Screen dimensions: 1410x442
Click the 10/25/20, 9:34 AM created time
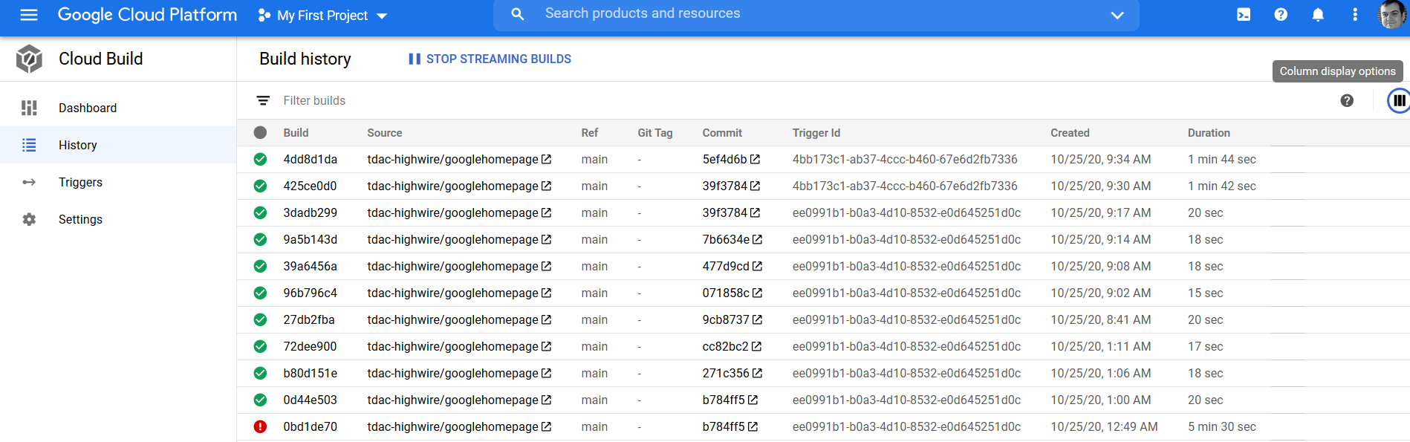[1100, 159]
